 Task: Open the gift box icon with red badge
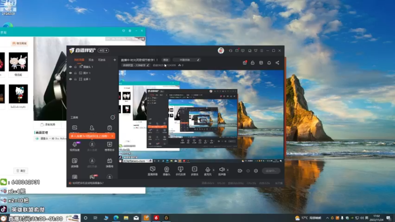pyautogui.click(x=244, y=63)
